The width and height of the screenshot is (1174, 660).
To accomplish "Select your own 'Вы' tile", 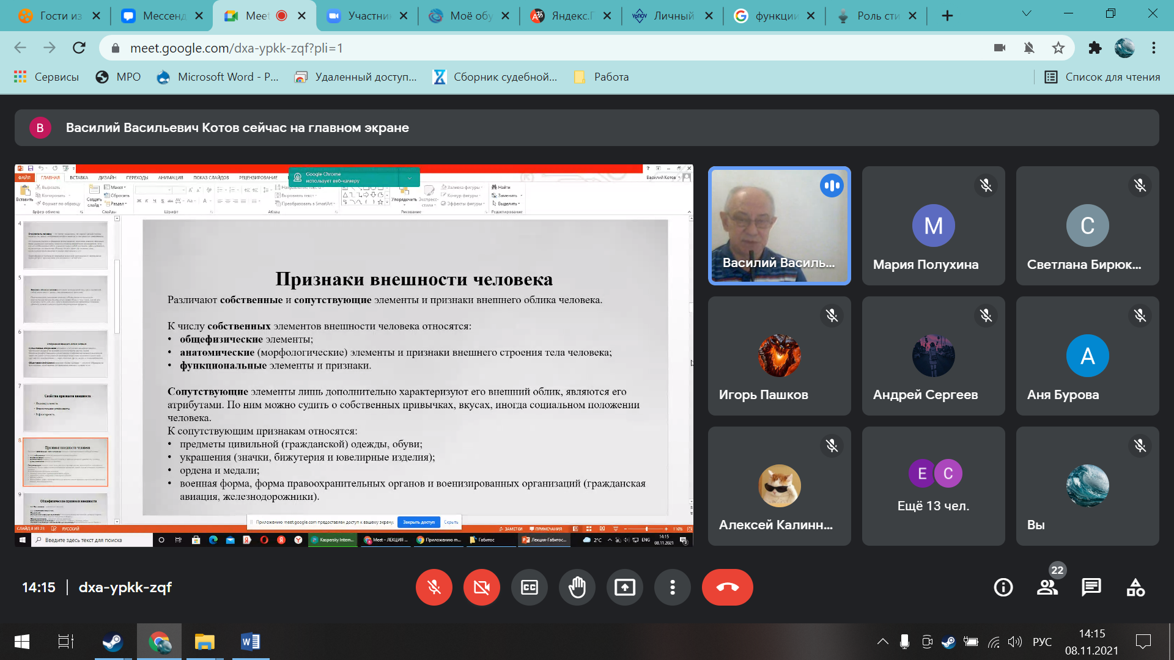I will [1088, 486].
